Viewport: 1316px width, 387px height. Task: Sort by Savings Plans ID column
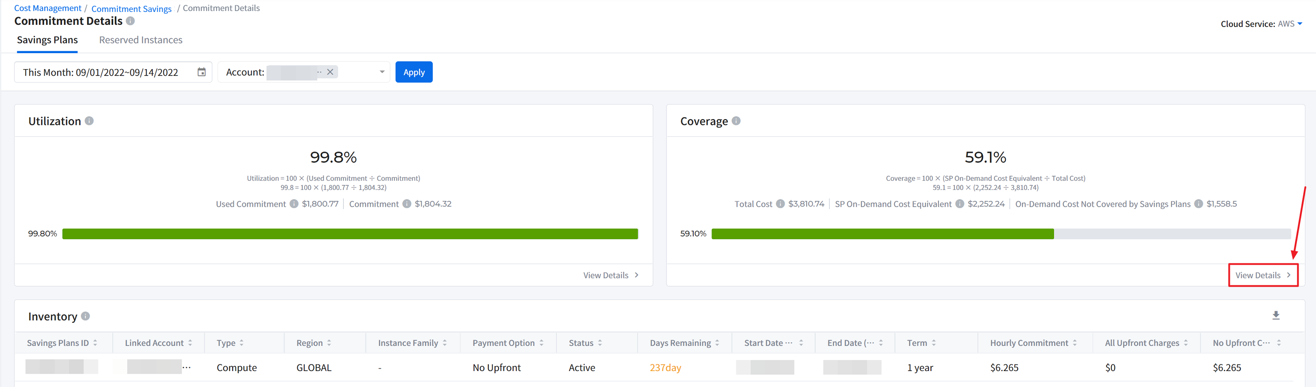pyautogui.click(x=95, y=343)
